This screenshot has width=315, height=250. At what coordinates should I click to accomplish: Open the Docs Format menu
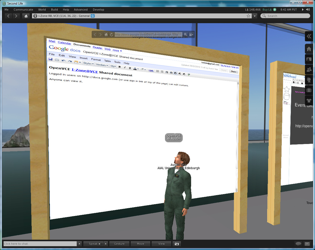click(96, 59)
